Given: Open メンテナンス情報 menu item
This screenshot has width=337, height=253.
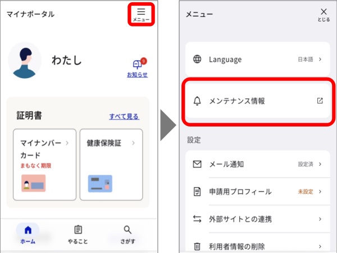Looking at the screenshot, I should [258, 101].
